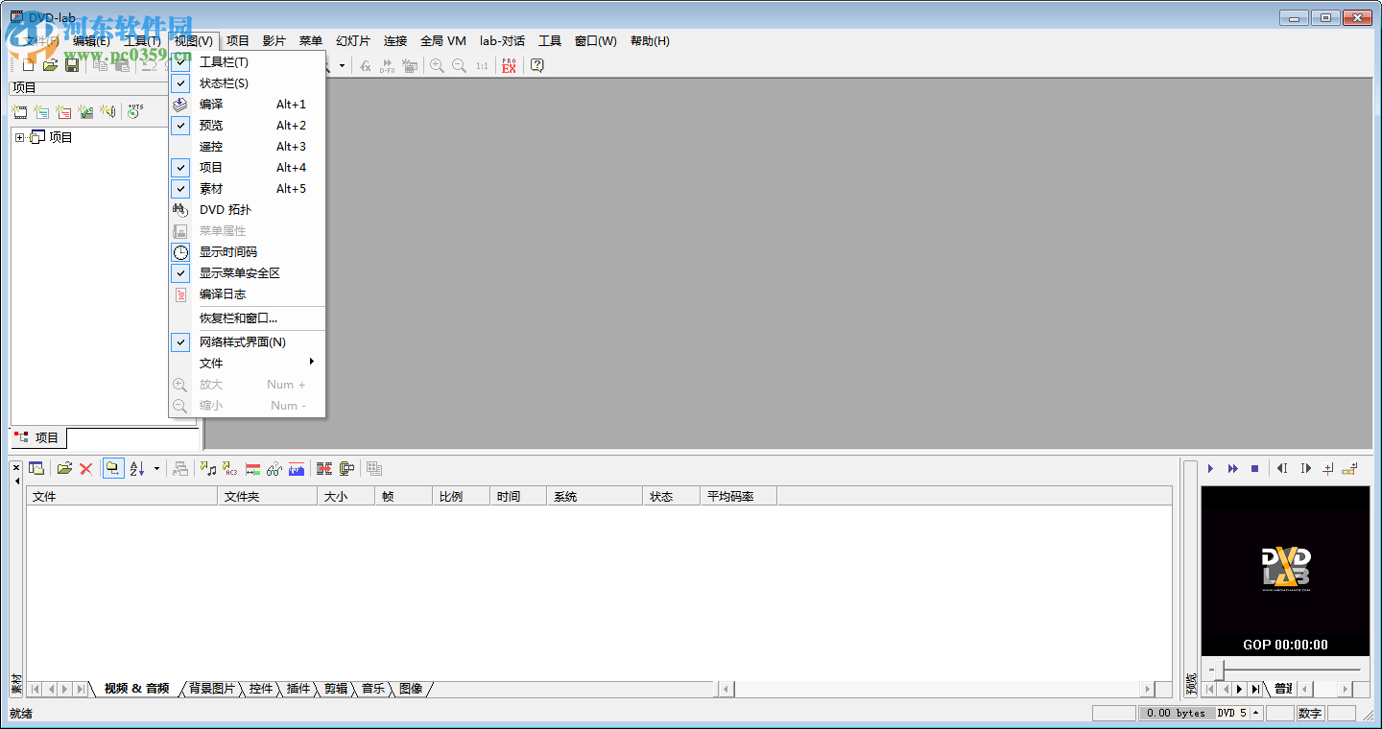Switch to the 图像 tab

point(411,689)
